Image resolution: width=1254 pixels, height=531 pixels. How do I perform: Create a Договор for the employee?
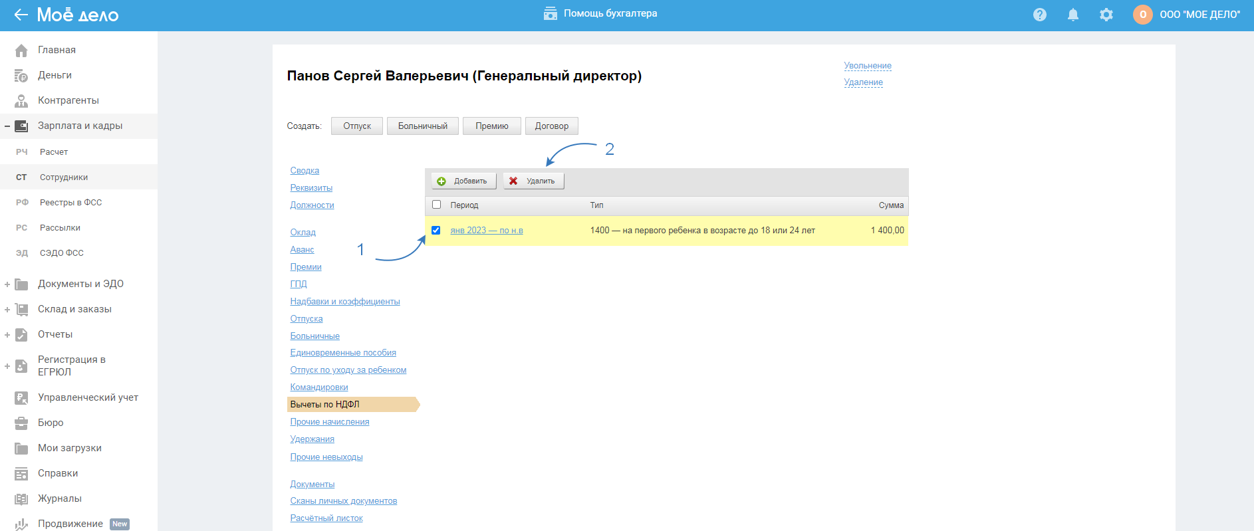[552, 126]
